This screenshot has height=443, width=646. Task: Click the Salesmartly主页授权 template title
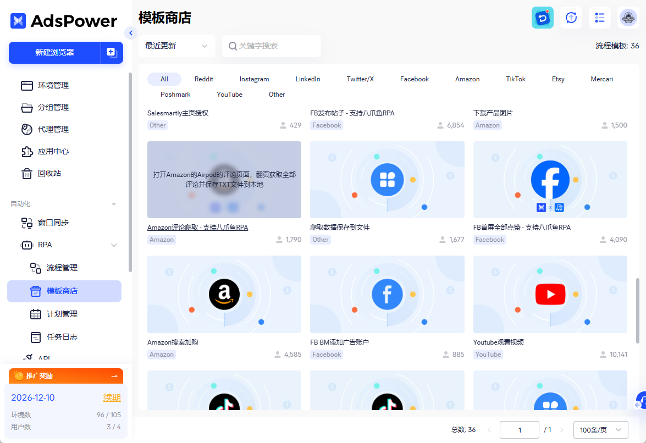178,113
